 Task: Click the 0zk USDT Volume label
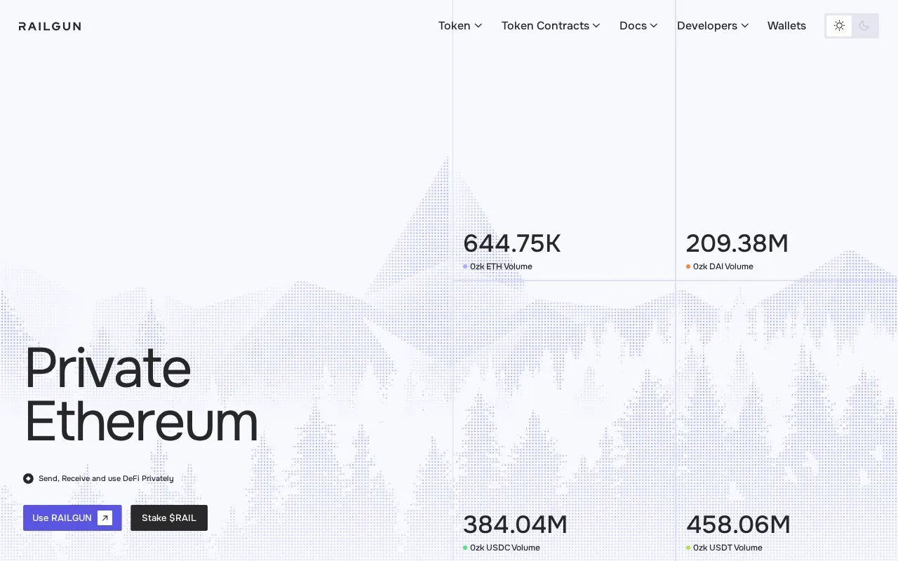[x=728, y=548]
